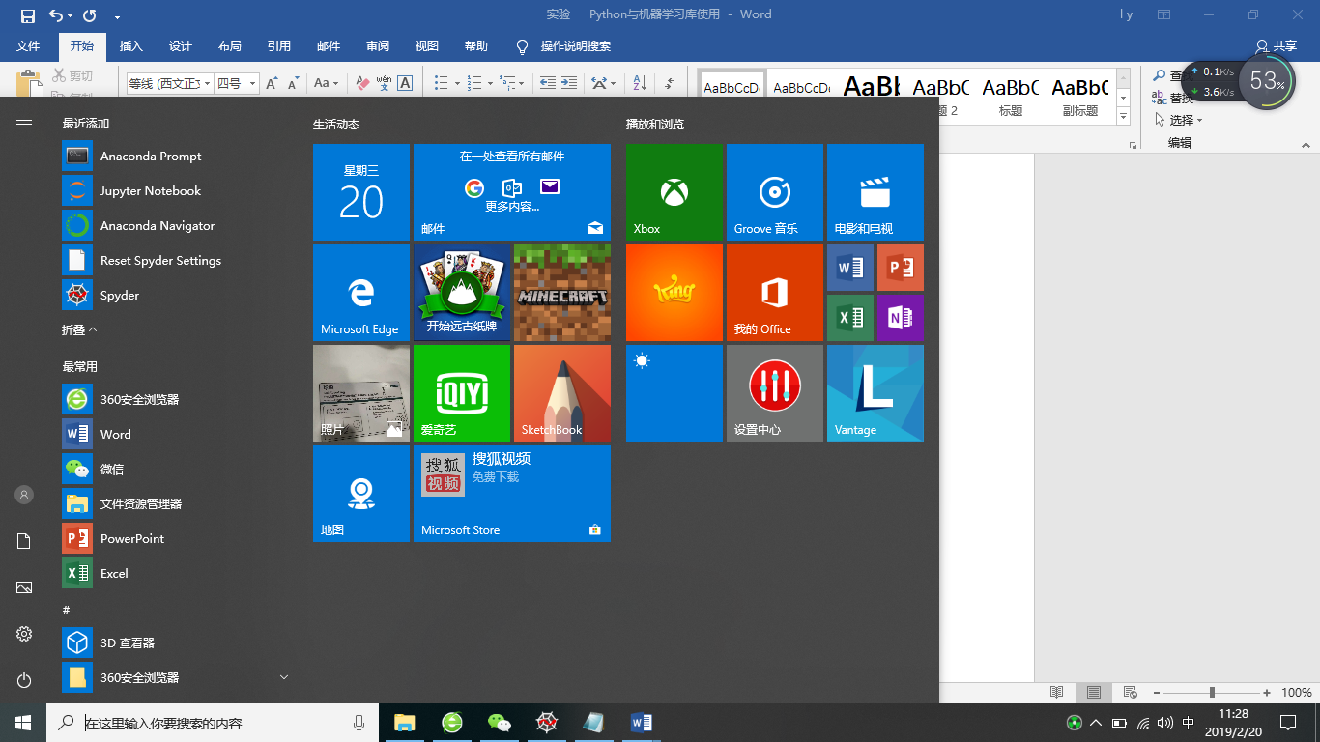Switch Word to read mode view
Screen dimensions: 1320x742
1057,693
